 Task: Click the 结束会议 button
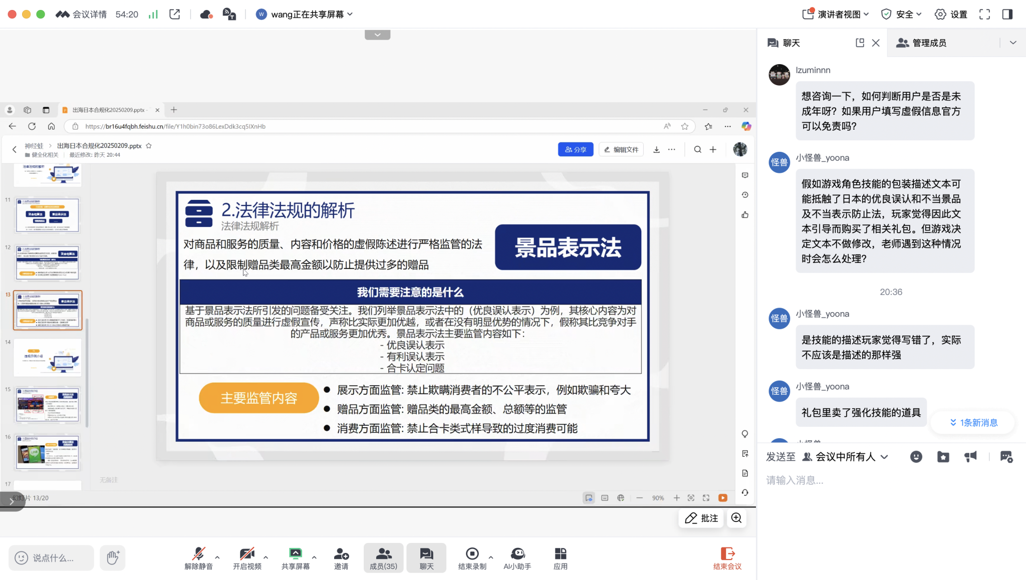[x=727, y=557]
